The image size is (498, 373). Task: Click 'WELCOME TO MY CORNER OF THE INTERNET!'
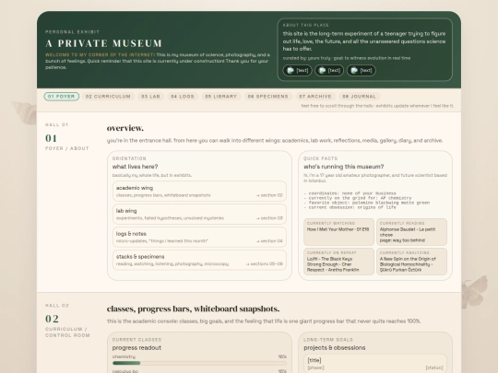tap(100, 55)
